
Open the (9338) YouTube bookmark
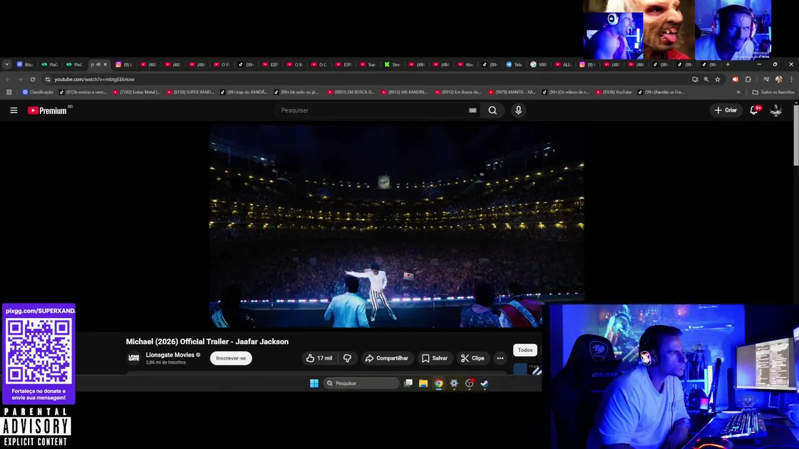(614, 92)
